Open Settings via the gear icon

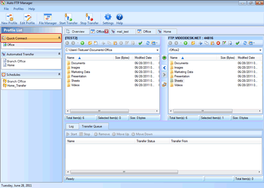pyautogui.click(x=108, y=17)
